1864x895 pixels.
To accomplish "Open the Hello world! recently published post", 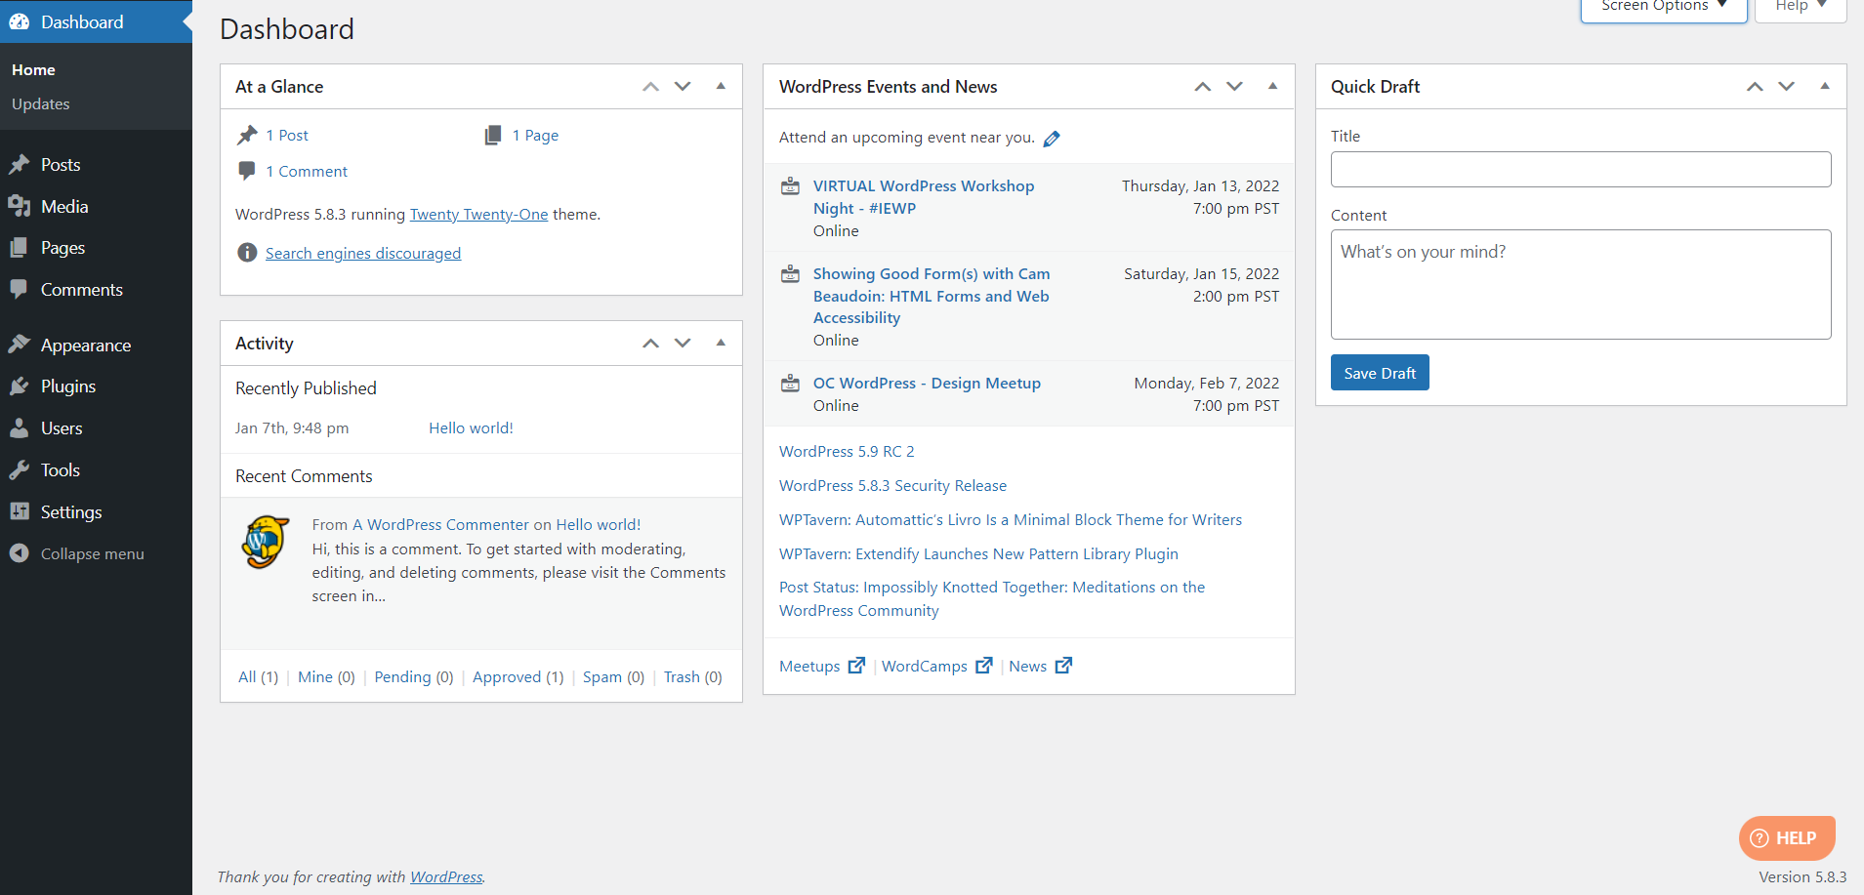I will 471,428.
